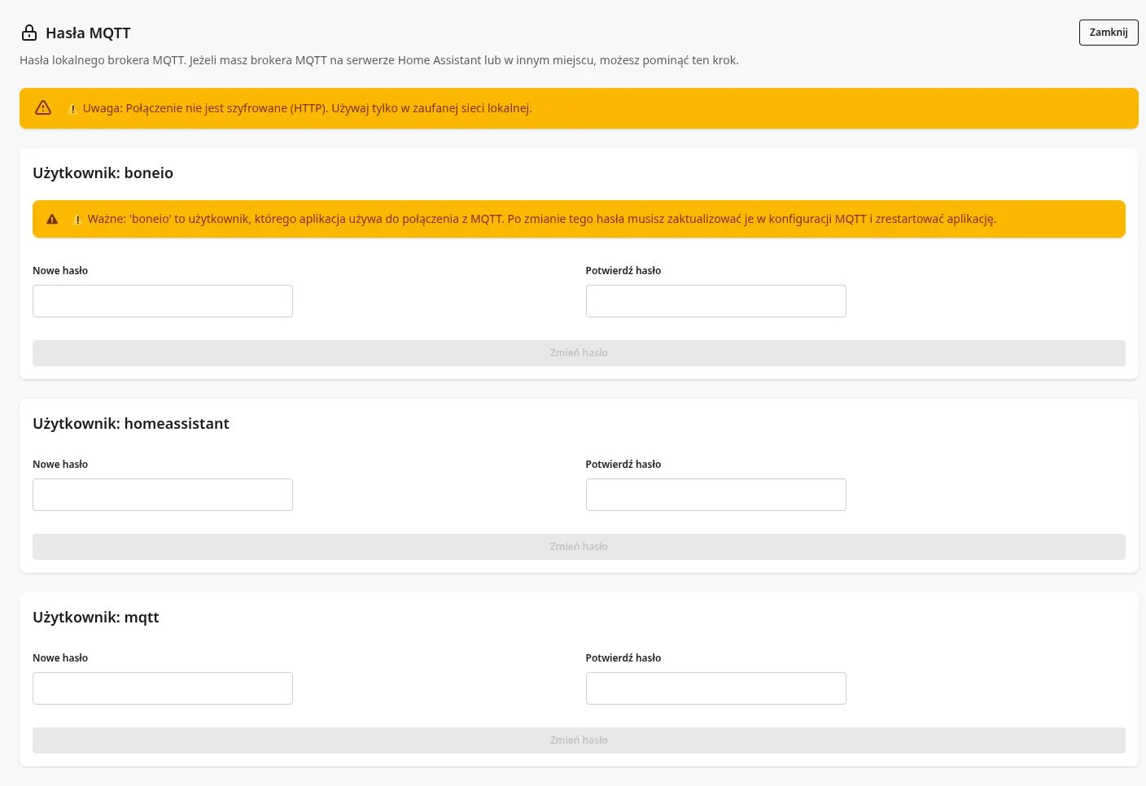Click the outlined warning triangle in the HTTP banner

coord(43,107)
